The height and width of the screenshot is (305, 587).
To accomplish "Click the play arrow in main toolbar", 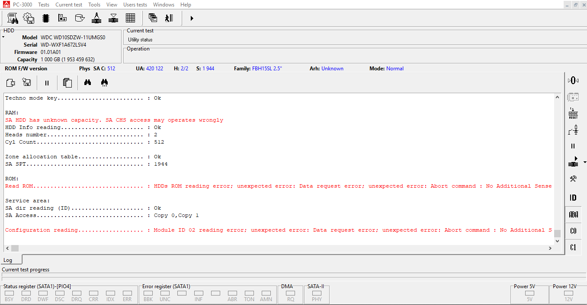I will [x=192, y=19].
